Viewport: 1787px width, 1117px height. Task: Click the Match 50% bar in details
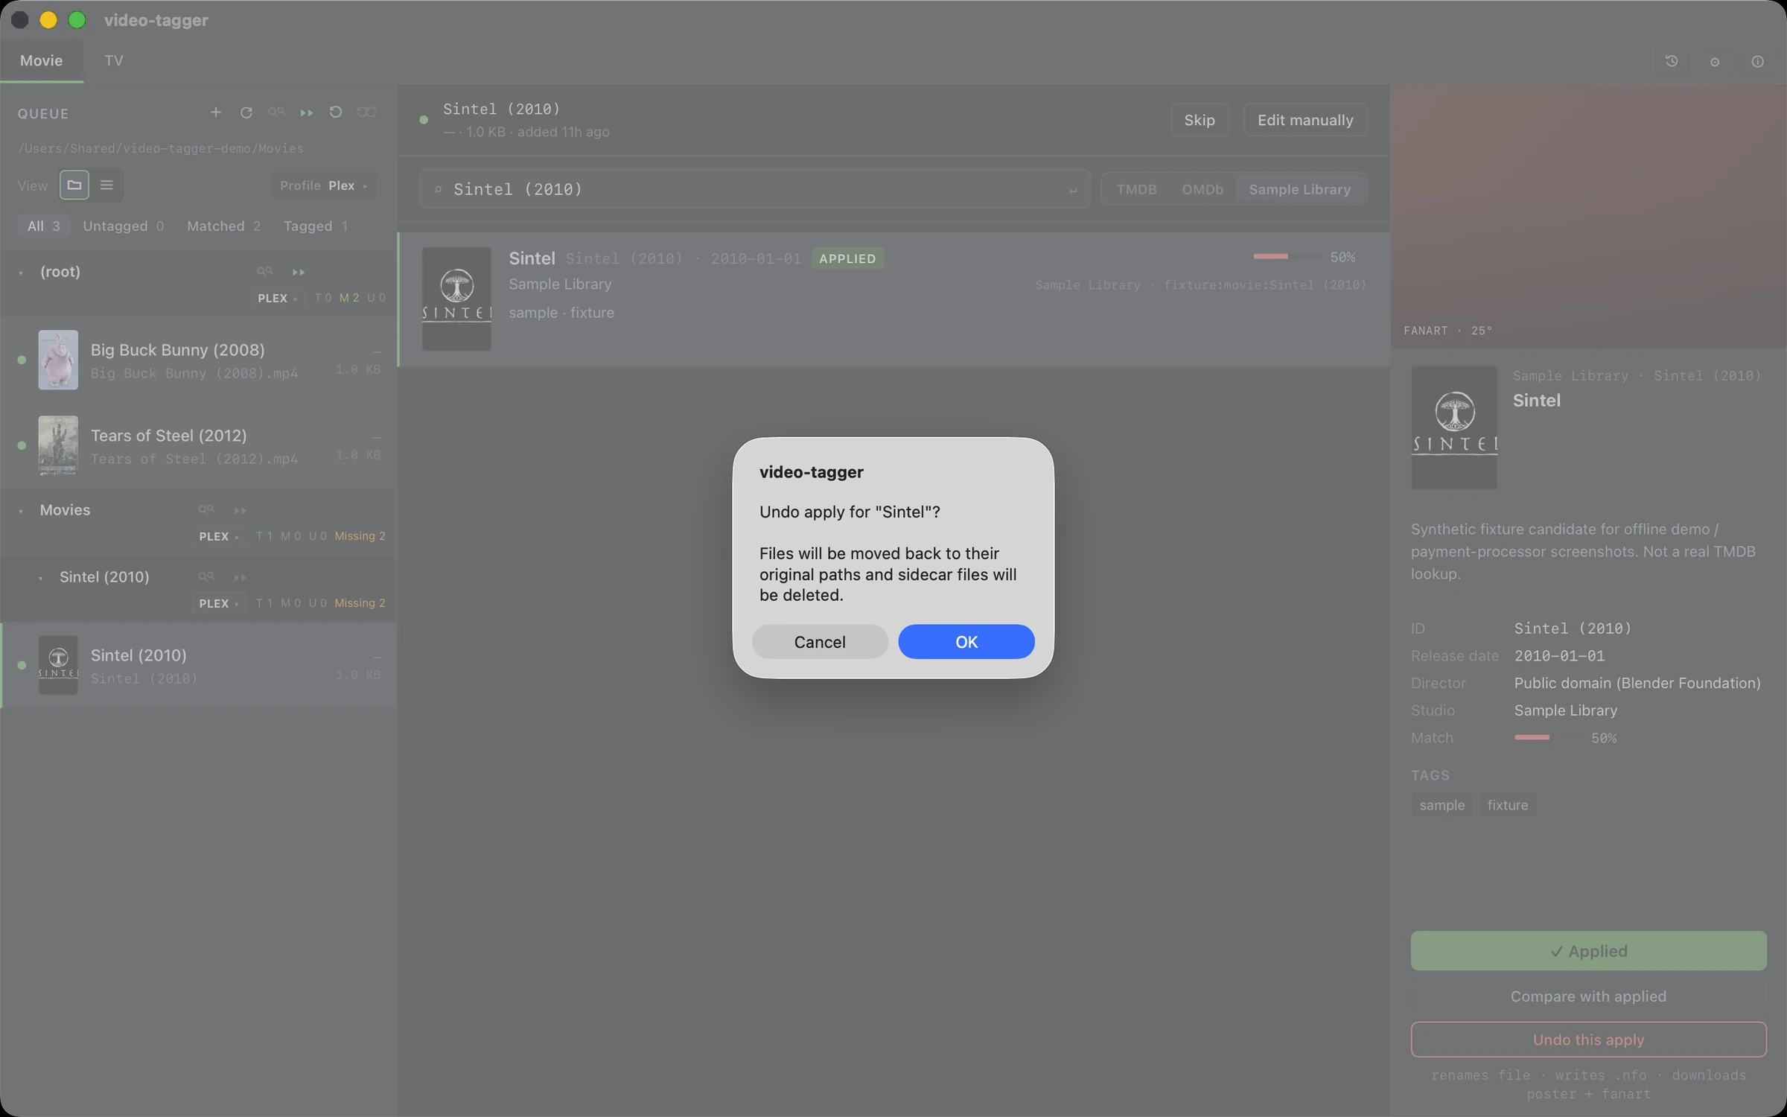[1549, 737]
